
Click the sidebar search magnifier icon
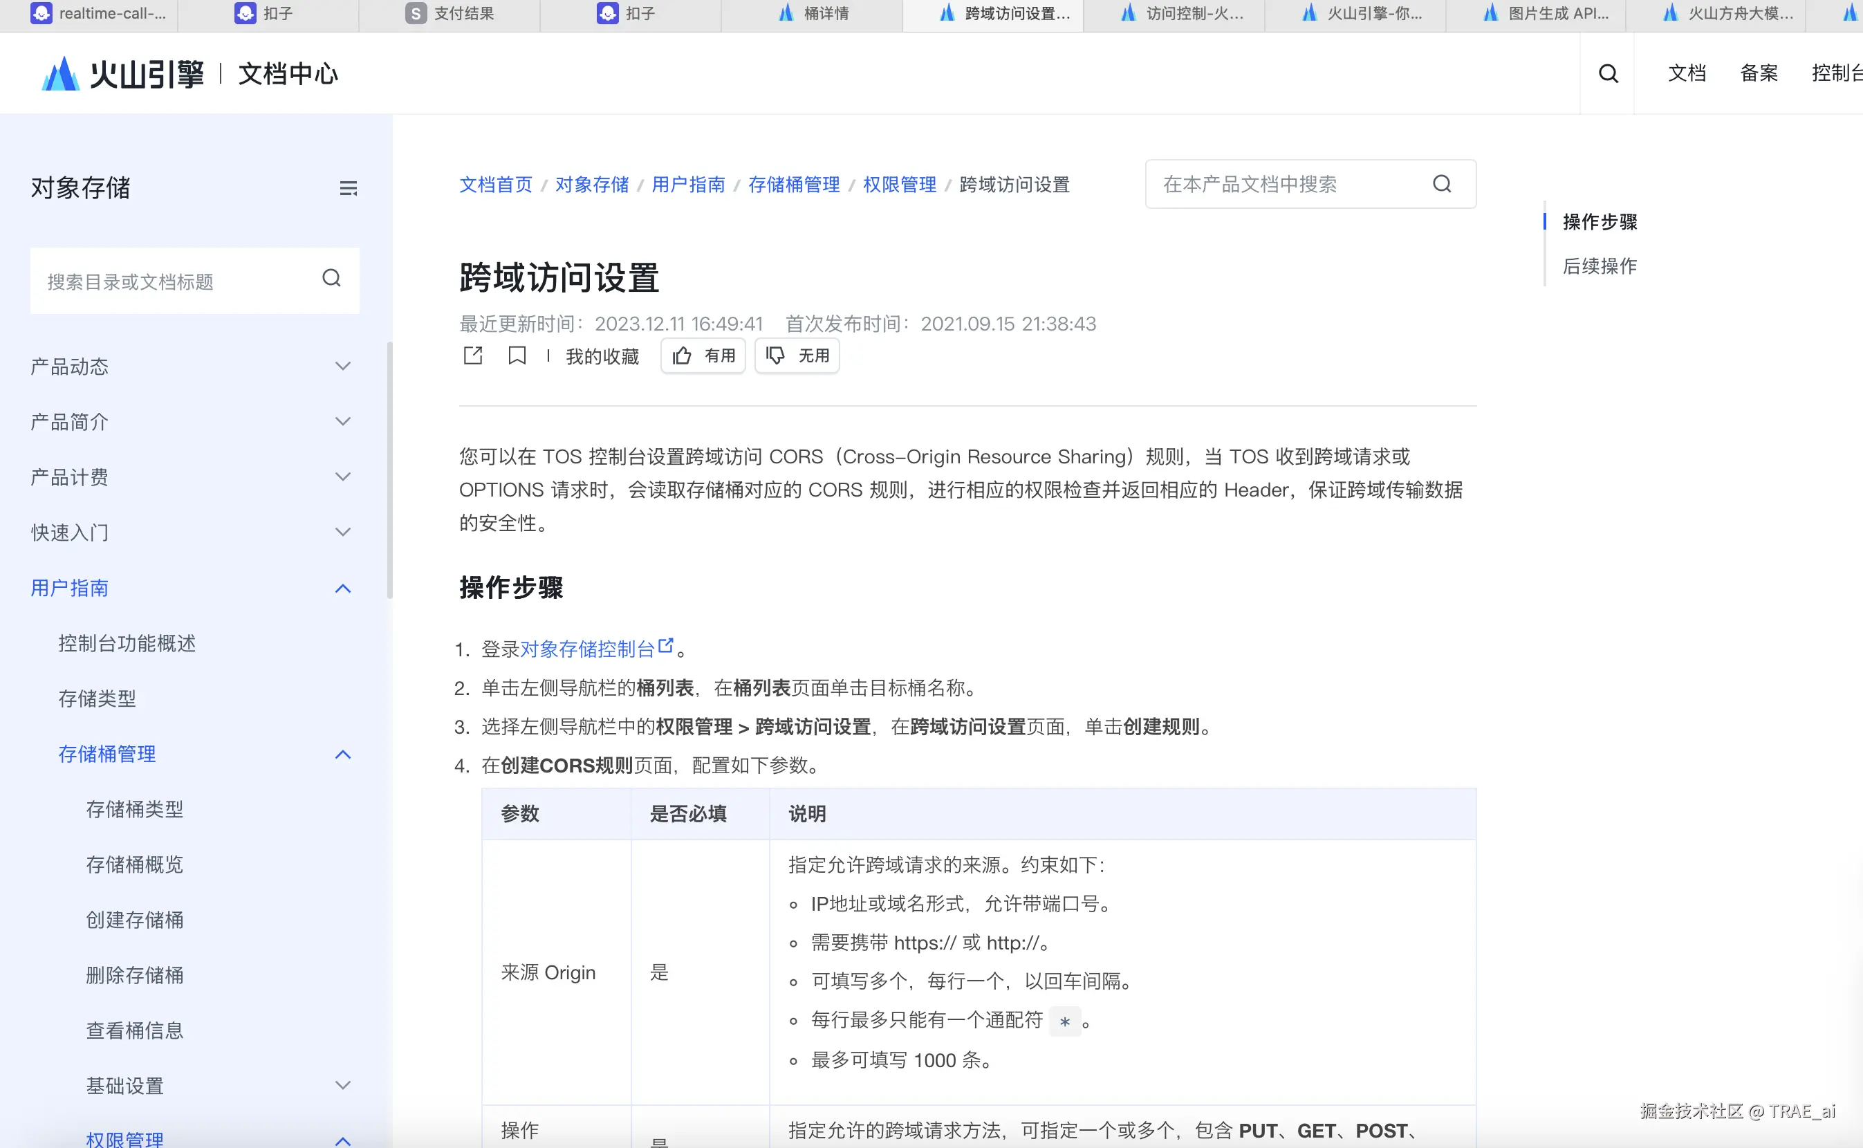(x=331, y=279)
